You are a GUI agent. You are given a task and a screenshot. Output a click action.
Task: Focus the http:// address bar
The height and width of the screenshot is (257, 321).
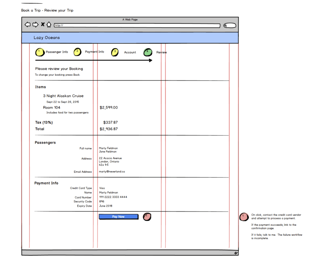point(137,25)
